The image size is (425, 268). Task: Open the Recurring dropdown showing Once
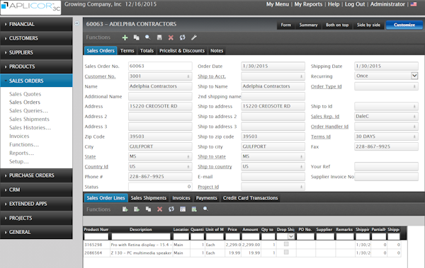coord(414,76)
